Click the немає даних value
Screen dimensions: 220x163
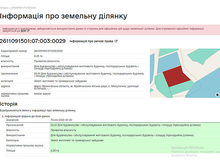click(42, 94)
